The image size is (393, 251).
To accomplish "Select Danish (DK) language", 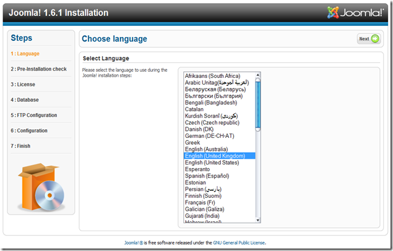I will (220, 129).
